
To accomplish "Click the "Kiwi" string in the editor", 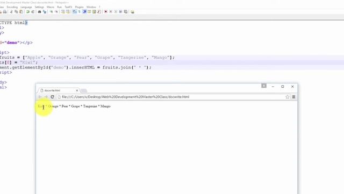I will click(x=27, y=63).
